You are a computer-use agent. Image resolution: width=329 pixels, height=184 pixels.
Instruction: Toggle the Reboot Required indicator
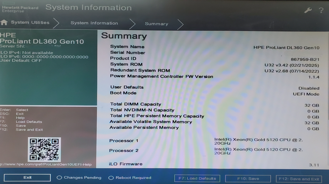click(112, 178)
